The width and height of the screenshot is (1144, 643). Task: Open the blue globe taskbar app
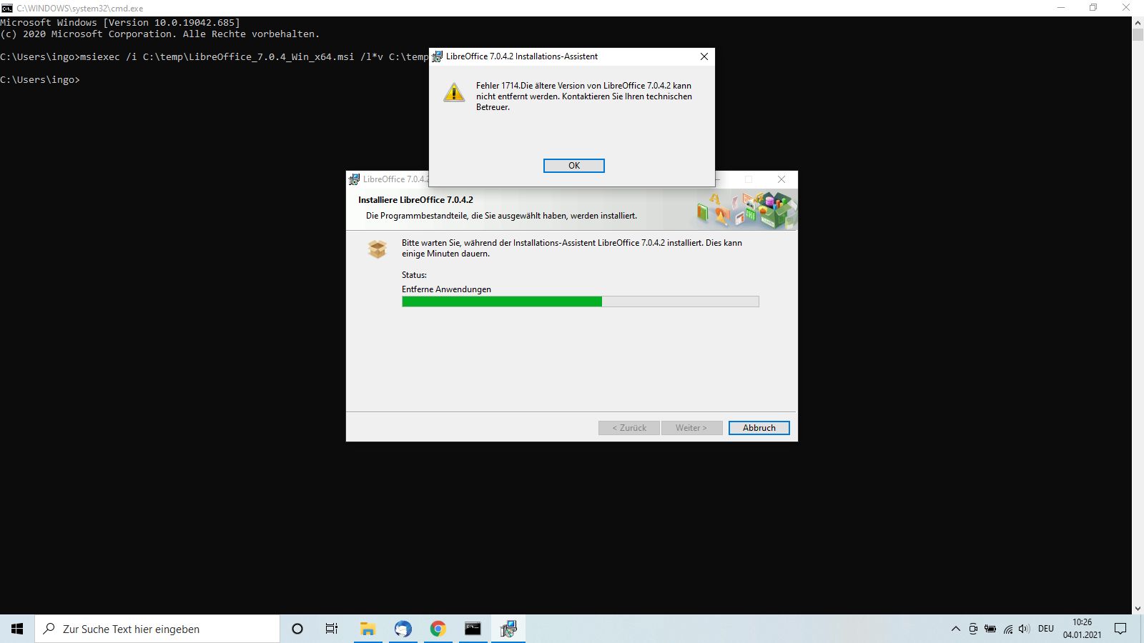pos(403,629)
